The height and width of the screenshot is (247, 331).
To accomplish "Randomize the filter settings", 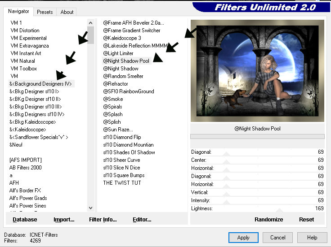I will 269,220.
